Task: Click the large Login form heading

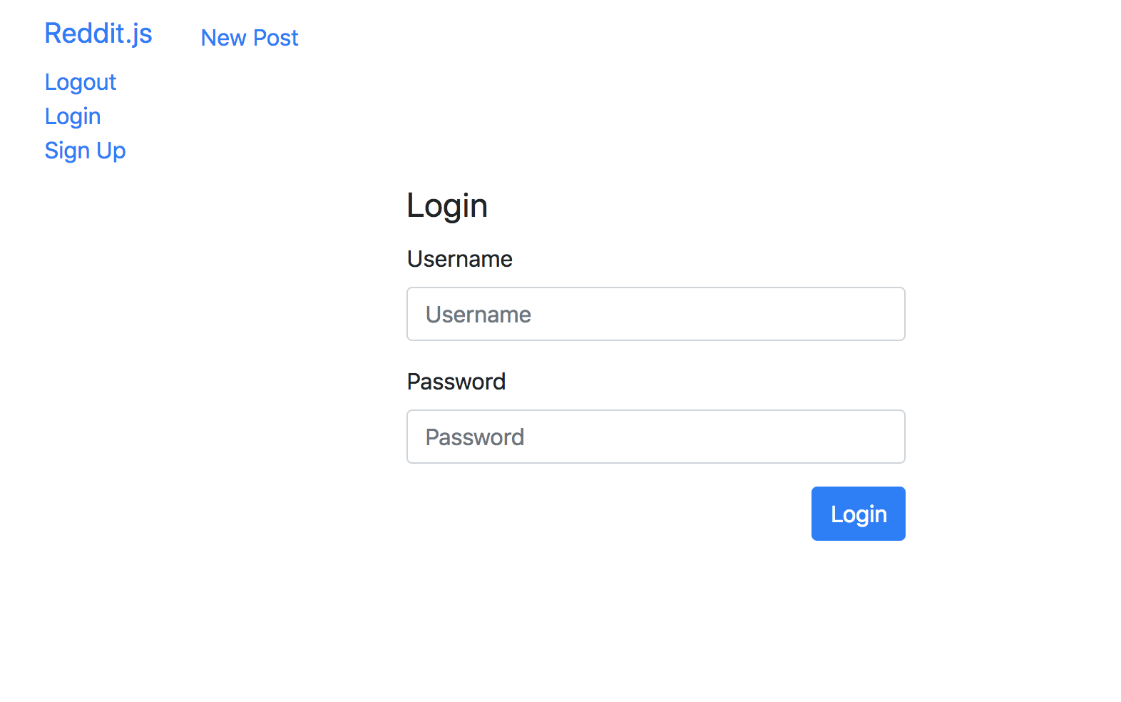Action: [446, 206]
